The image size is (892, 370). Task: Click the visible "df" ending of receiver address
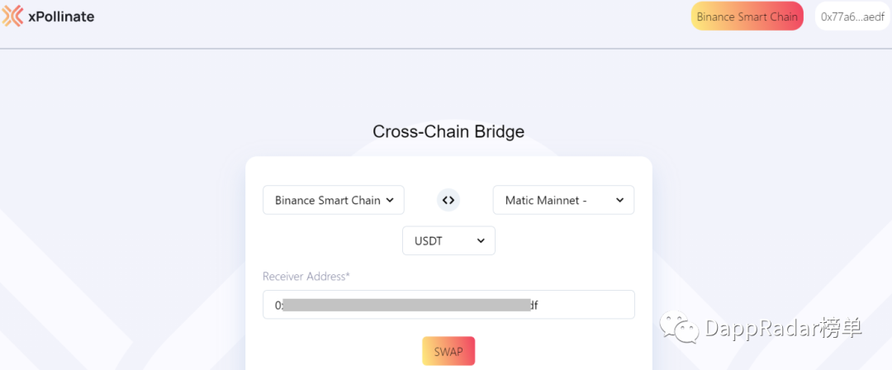click(534, 305)
